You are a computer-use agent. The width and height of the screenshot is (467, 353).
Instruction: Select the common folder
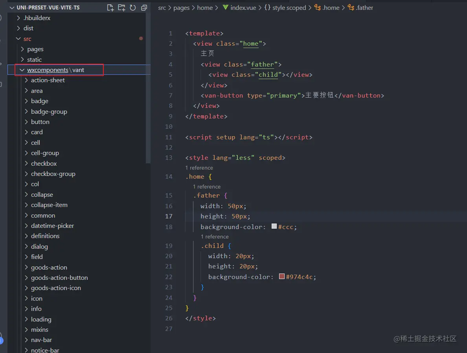(43, 215)
